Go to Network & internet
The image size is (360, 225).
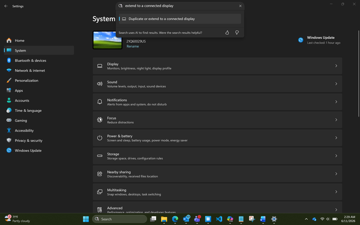(39, 71)
